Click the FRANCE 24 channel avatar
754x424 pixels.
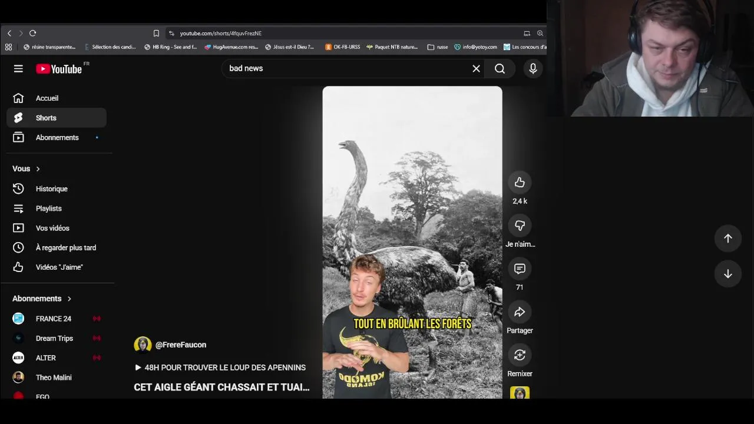[18, 319]
